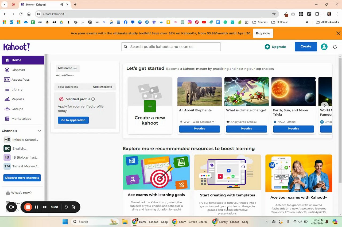
Task: Open the Earth, Sun, and Moon thumbnail
Action: tap(293, 91)
